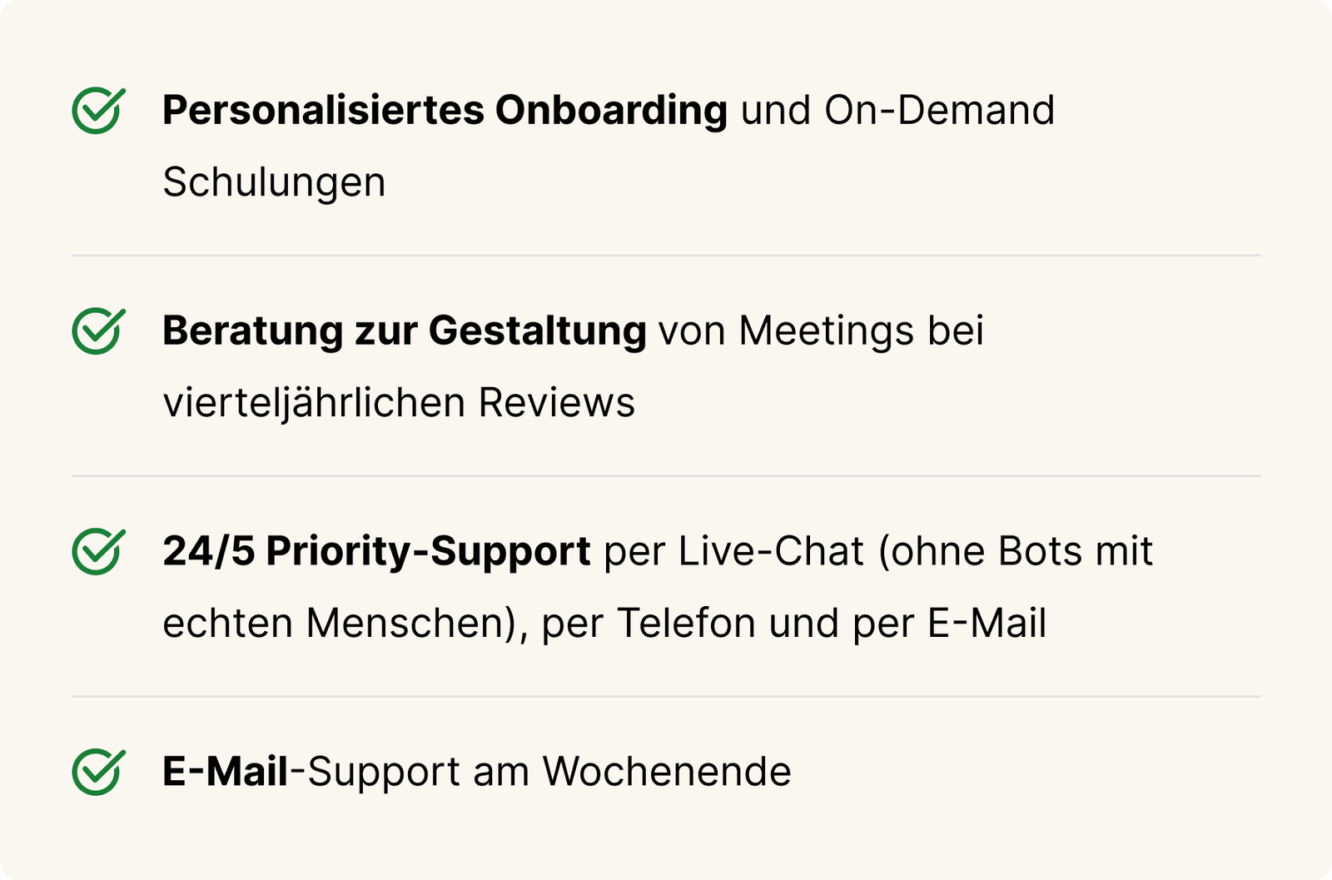Click the divider line below vierteljährlichen Reviews

666,476
